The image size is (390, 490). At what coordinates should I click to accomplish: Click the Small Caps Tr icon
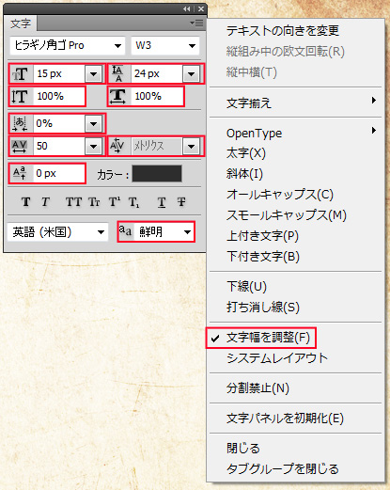[94, 202]
